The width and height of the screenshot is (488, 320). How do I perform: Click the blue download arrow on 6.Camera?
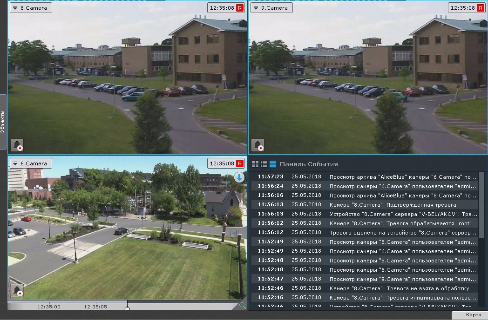click(239, 177)
